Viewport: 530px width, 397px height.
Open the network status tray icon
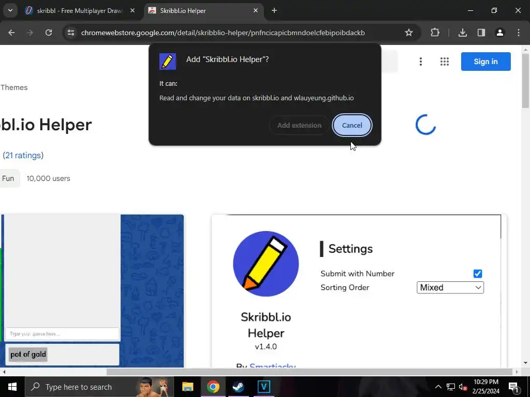point(451,387)
